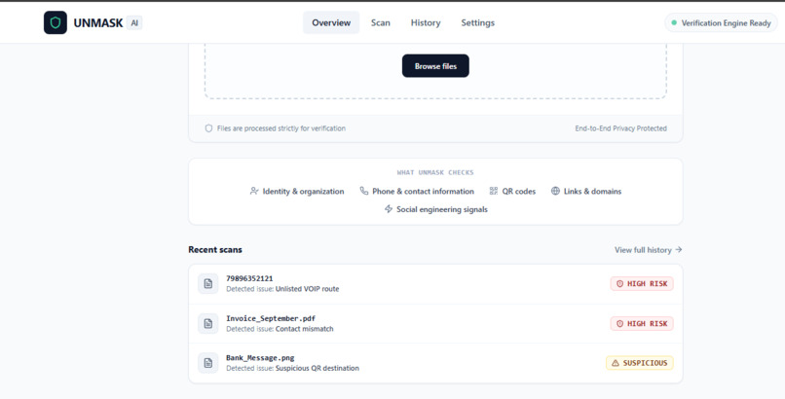Click the dashed file drop zone area

click(x=435, y=71)
